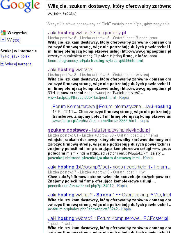This screenshot has width=171, height=233.
Task: Click the www.fastpc.pl/thread-3357-lastpost.html URL
Action: (82, 98)
